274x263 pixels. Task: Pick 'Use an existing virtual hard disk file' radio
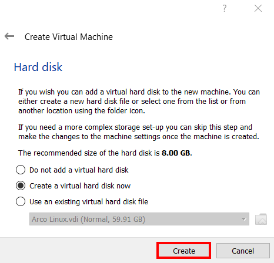[21, 201]
